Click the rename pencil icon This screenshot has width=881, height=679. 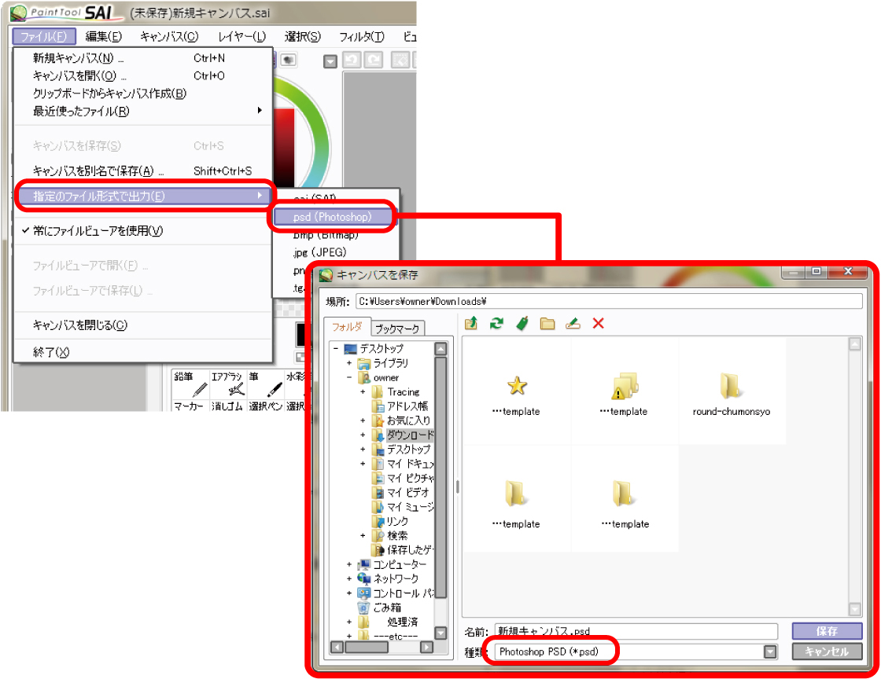point(573,323)
